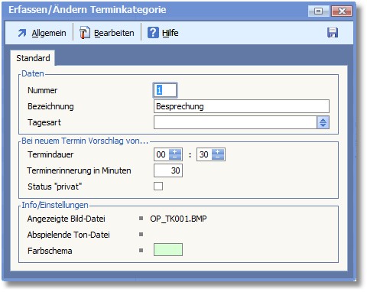Click the Nummer input field
Screen dimensions: 367x292
(164, 90)
